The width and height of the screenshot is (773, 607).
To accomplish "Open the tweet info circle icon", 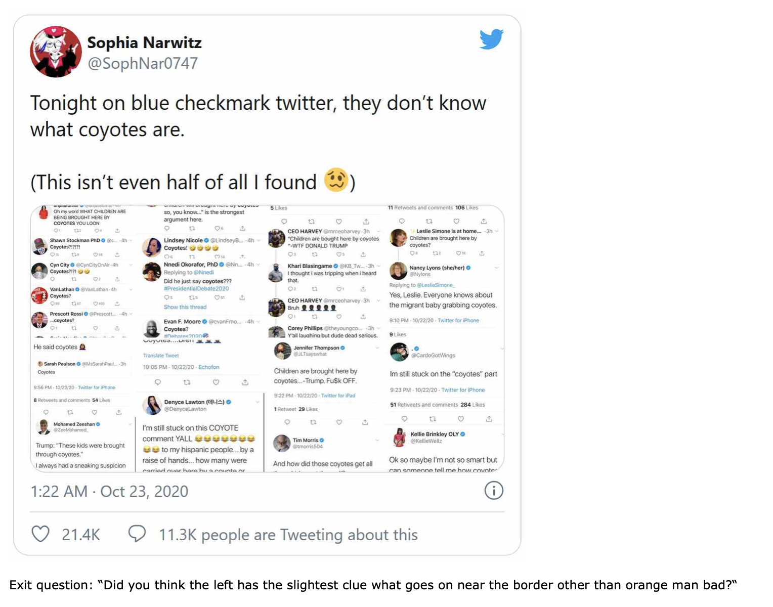I will tap(494, 490).
